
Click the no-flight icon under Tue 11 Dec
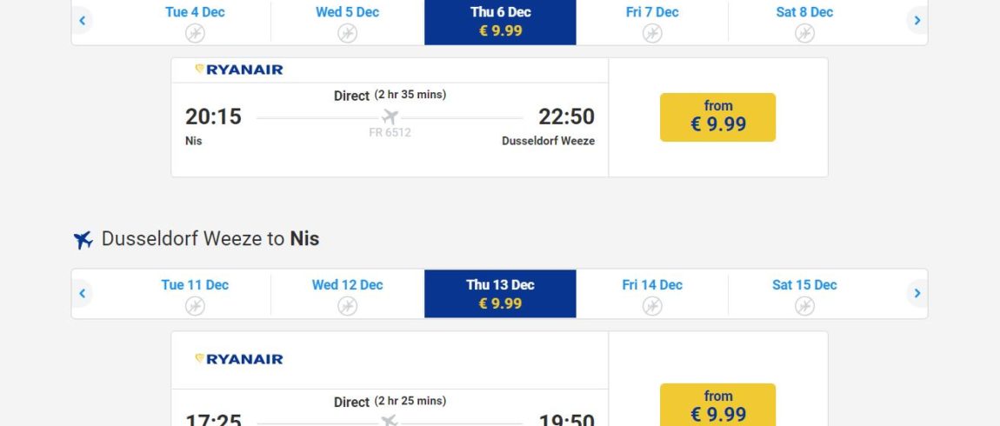click(195, 306)
